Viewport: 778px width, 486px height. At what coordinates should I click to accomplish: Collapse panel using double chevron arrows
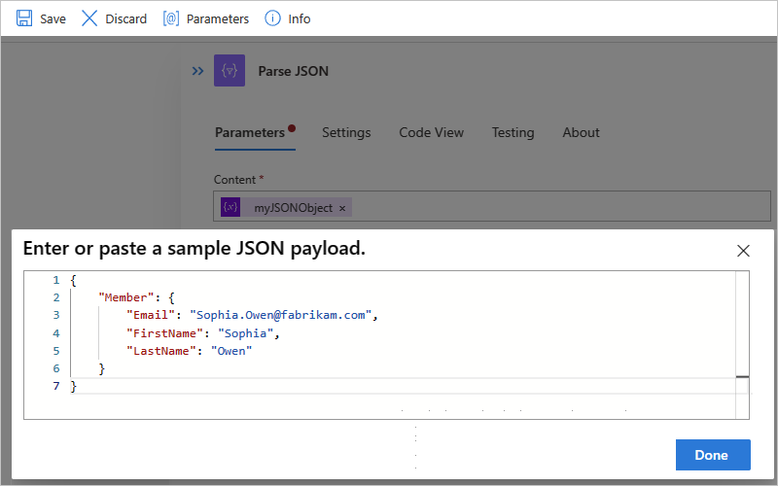(x=196, y=71)
